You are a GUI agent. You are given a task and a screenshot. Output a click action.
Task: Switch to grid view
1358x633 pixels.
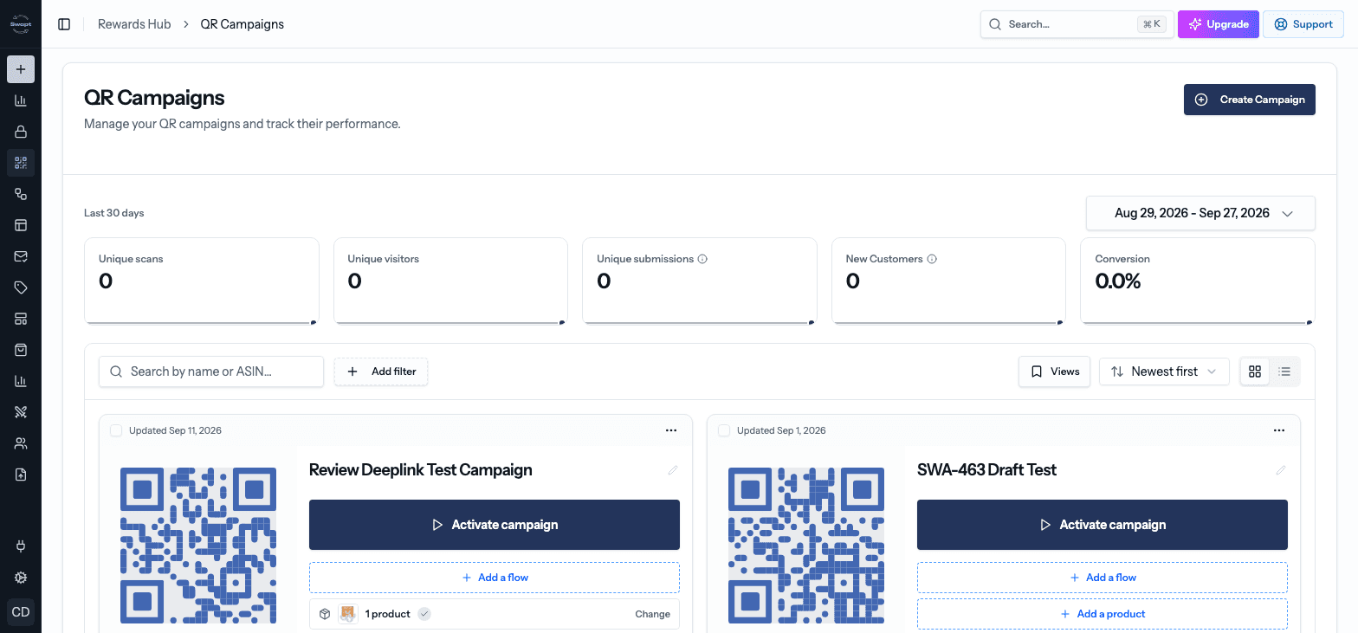[1255, 371]
